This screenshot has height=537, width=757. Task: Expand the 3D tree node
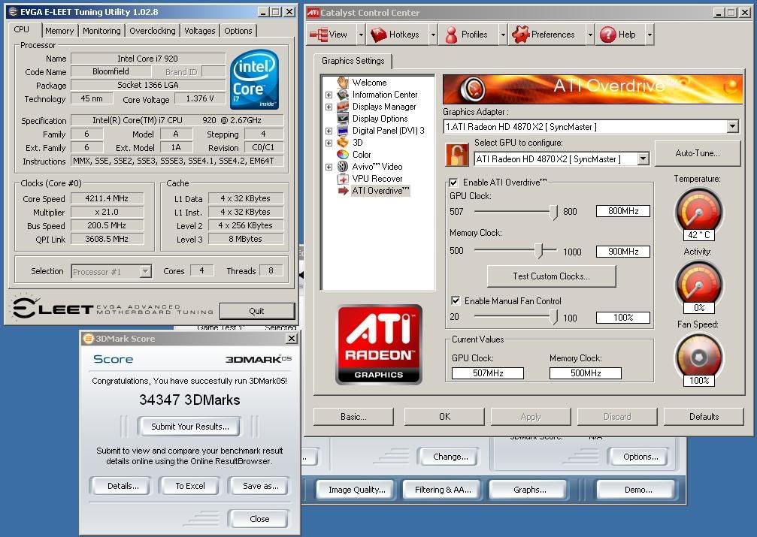point(329,143)
